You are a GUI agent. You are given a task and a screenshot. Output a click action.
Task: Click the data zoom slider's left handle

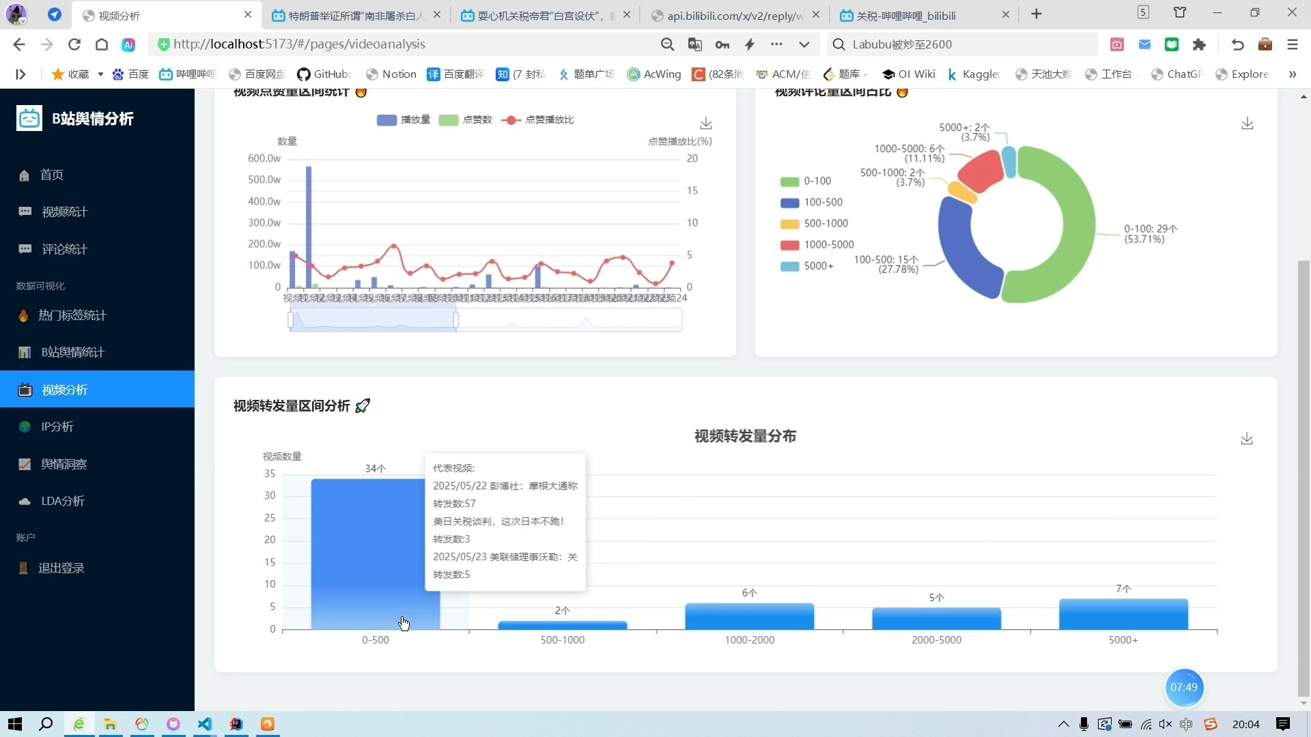point(290,319)
